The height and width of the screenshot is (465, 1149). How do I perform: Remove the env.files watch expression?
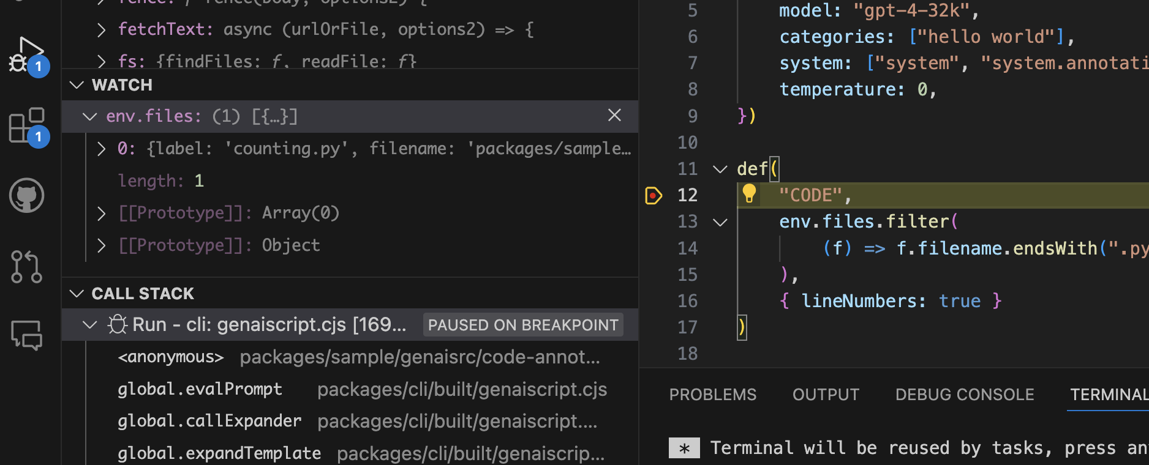tap(614, 116)
